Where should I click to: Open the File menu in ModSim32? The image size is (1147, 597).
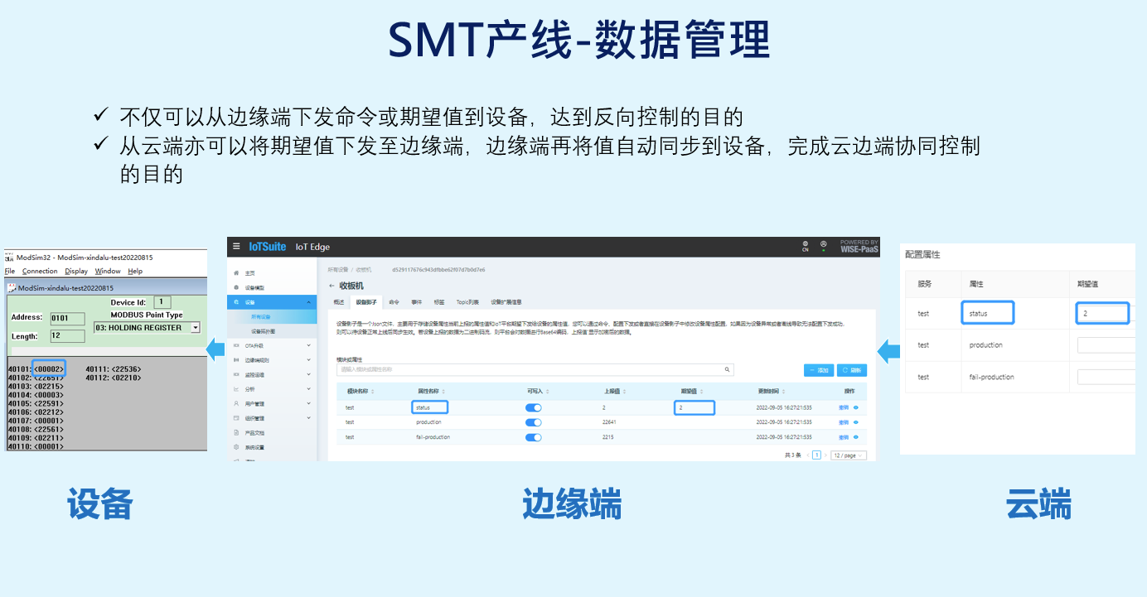(x=10, y=271)
